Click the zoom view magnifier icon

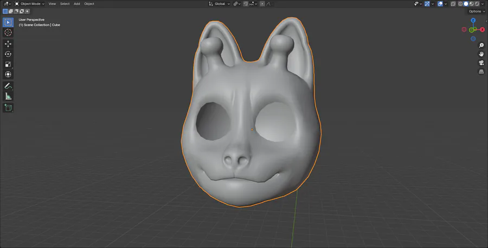click(x=481, y=45)
